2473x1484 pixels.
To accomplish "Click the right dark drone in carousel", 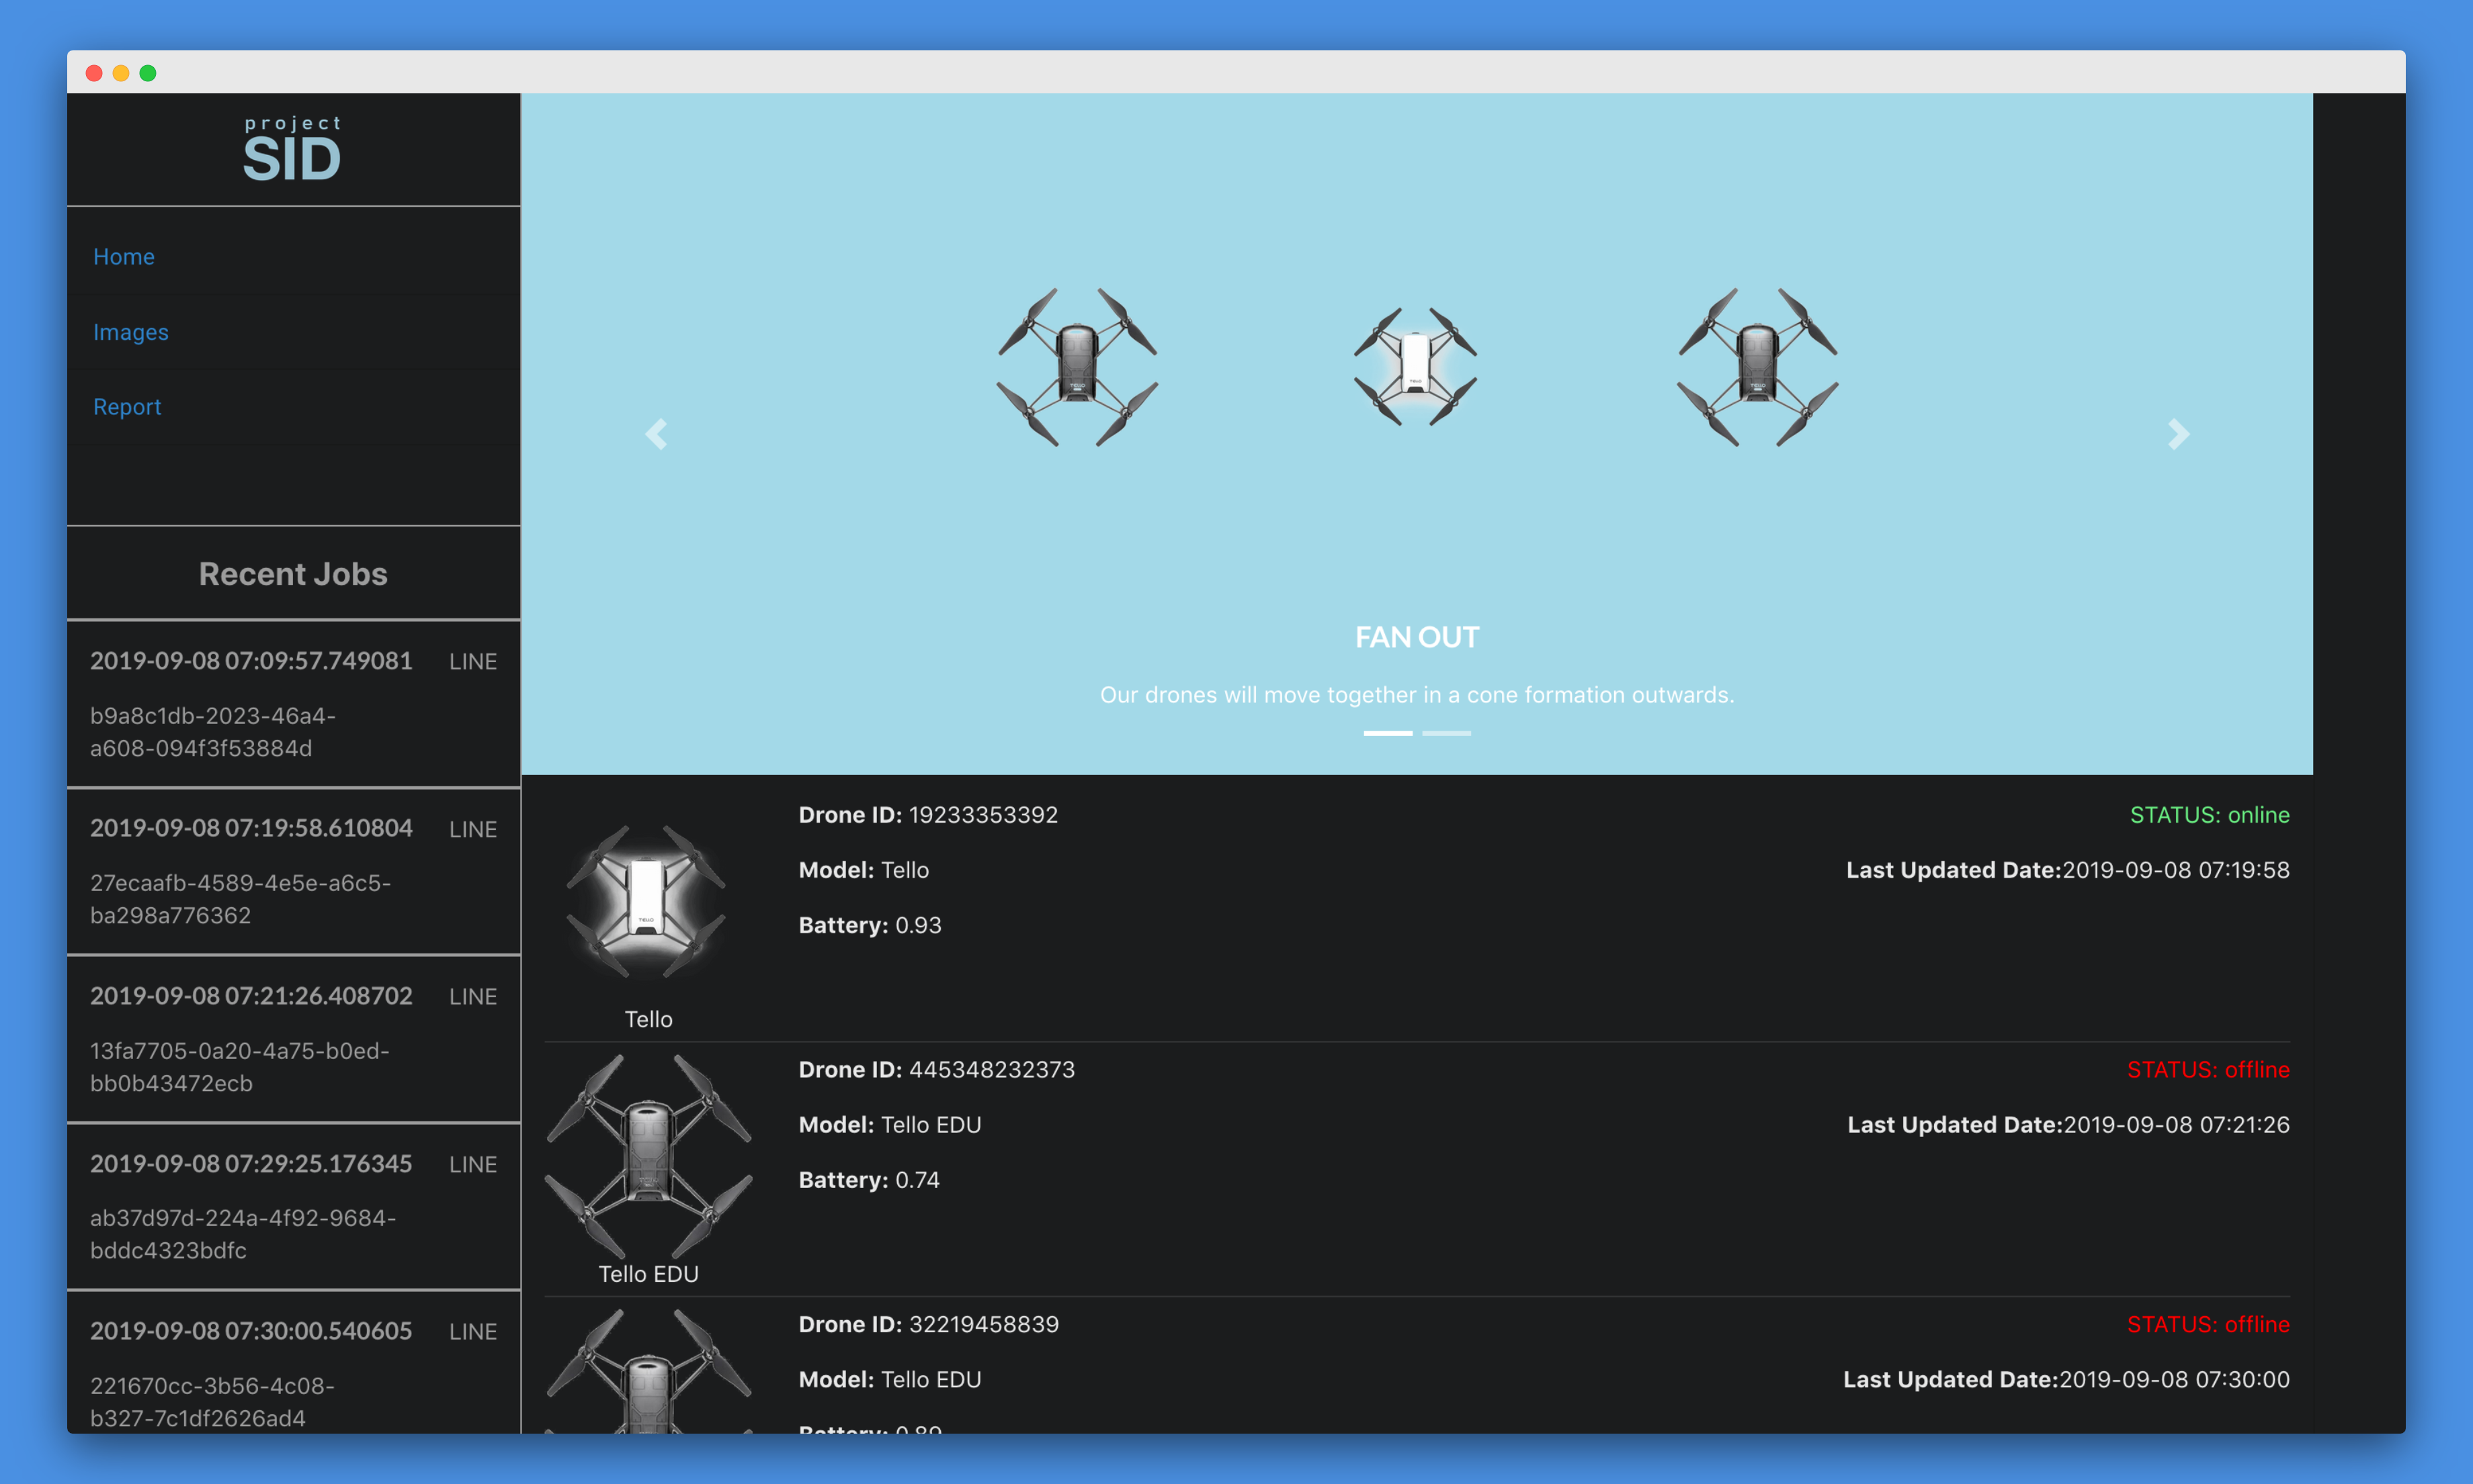I will tap(1757, 367).
